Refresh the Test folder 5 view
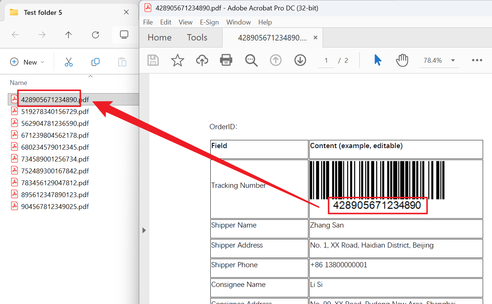Image resolution: width=492 pixels, height=304 pixels. coord(96,35)
